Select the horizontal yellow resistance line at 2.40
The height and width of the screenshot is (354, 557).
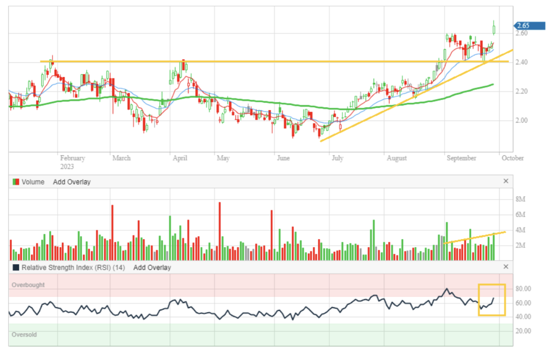click(x=284, y=62)
